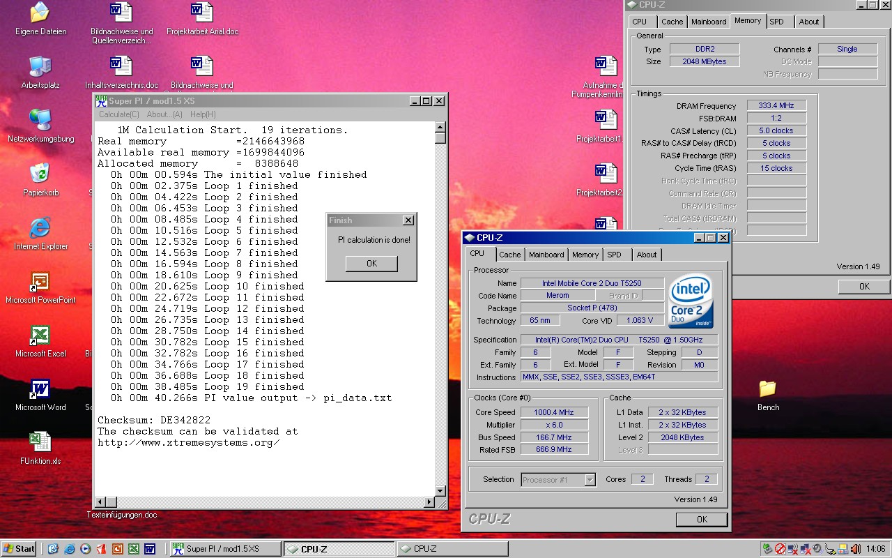Switch to Cache tab in background CPU-Z
The width and height of the screenshot is (892, 558).
coord(672,22)
